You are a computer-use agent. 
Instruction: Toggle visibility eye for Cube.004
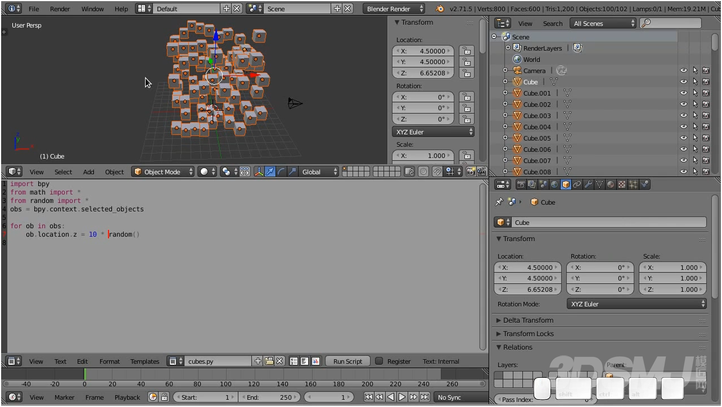pyautogui.click(x=684, y=127)
